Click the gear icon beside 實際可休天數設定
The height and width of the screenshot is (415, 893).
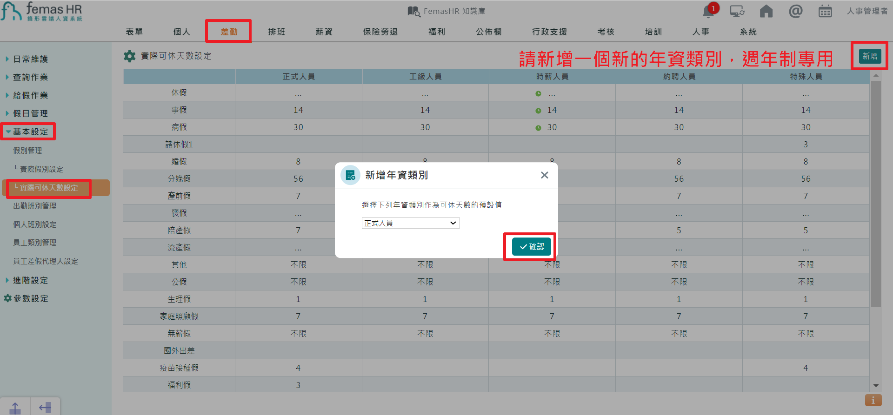129,56
